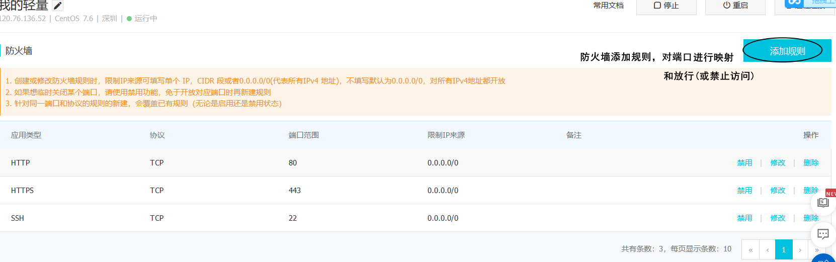Click the 应用类型 column header
836x262 pixels.
pos(26,135)
